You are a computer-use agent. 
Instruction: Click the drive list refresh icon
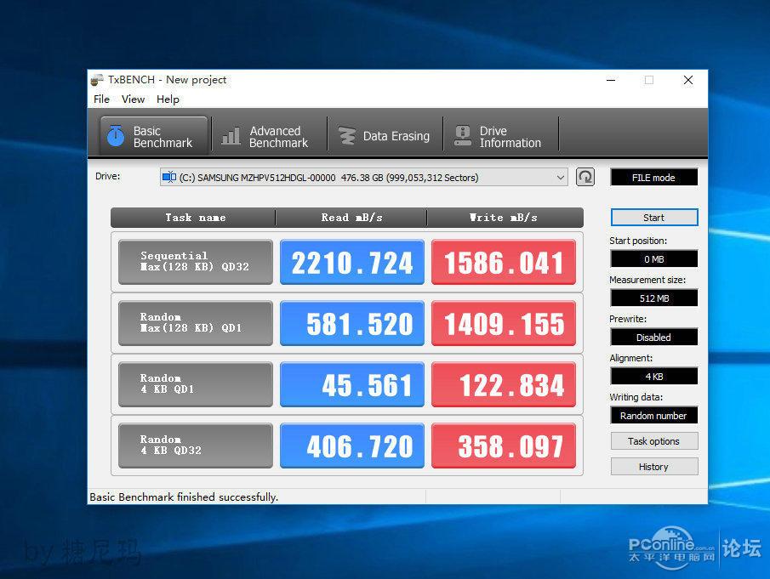click(585, 177)
